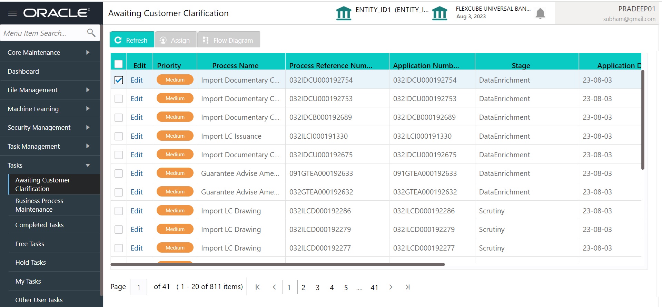Collapse the Tasks menu
The height and width of the screenshot is (307, 662).
pyautogui.click(x=50, y=165)
